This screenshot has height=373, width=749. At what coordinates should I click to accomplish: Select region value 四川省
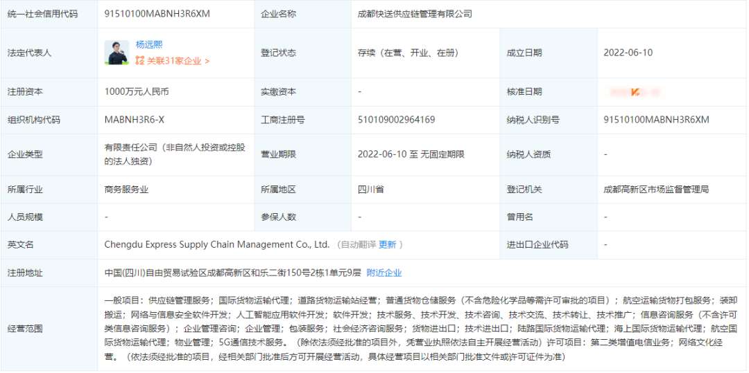(x=370, y=190)
